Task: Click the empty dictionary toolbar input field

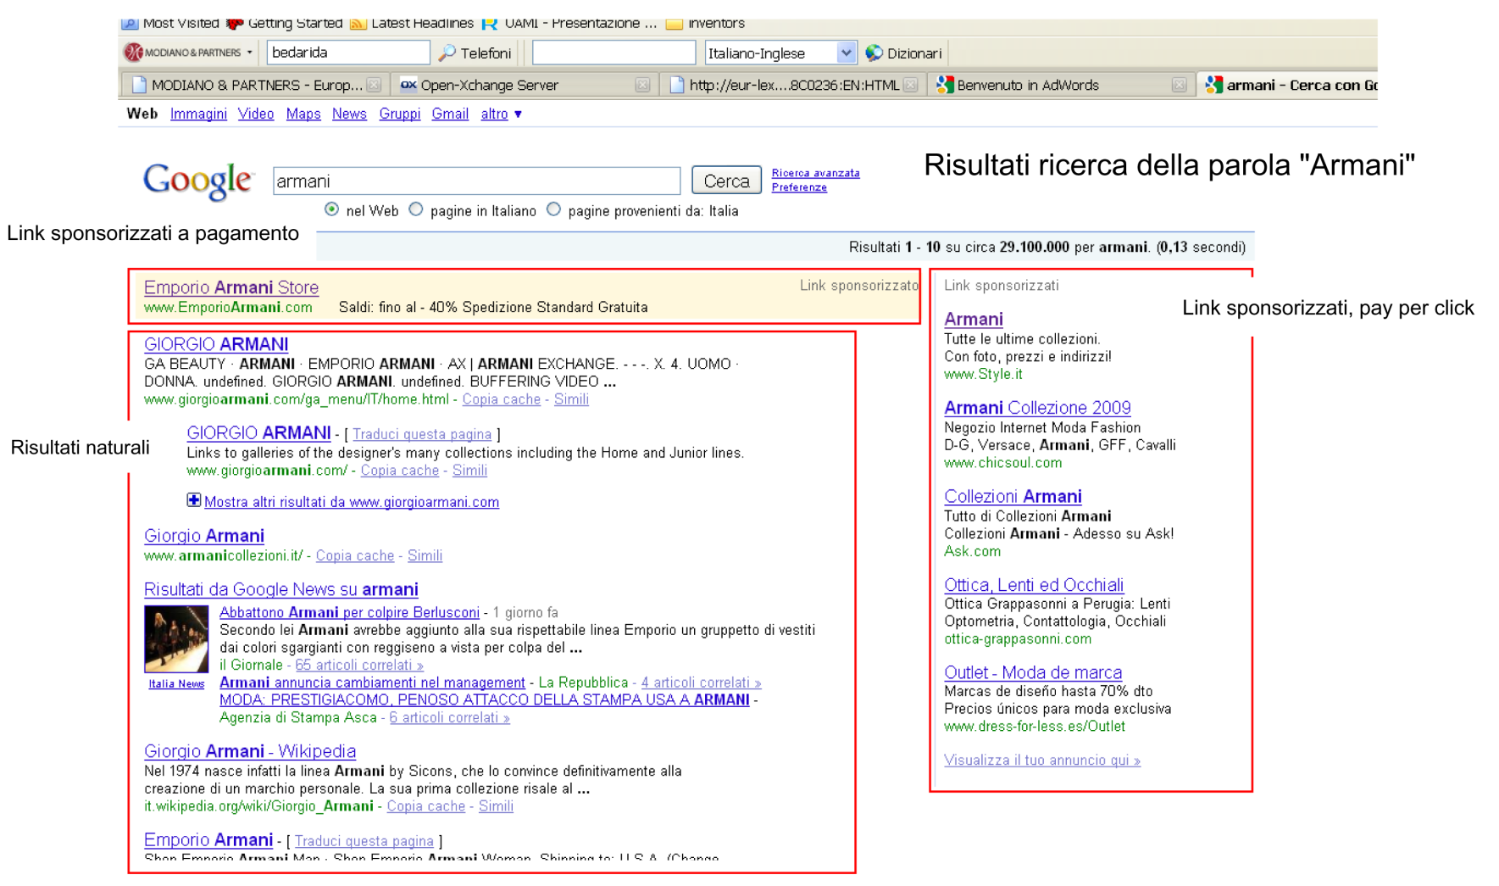Action: [613, 53]
